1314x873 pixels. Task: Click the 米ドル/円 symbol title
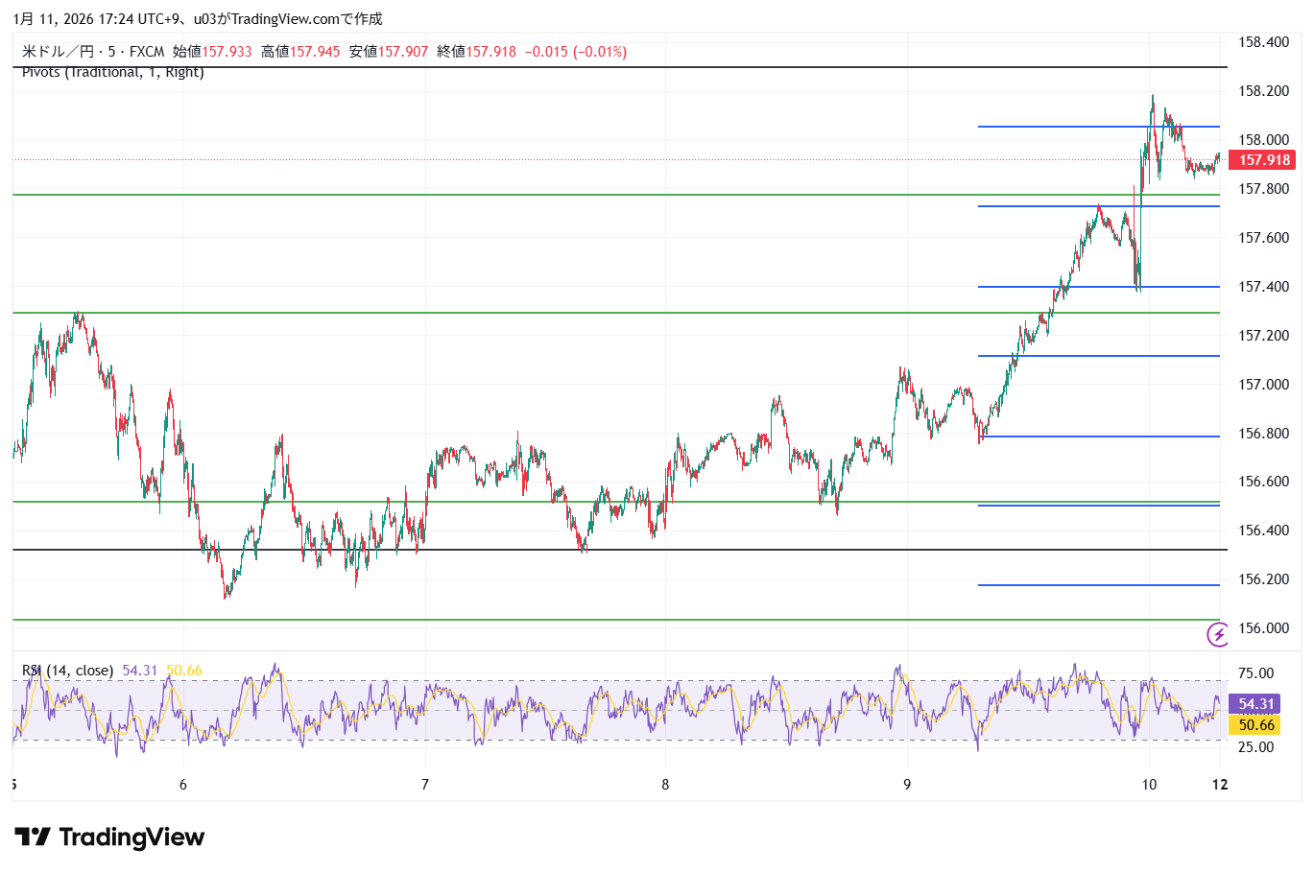(57, 52)
